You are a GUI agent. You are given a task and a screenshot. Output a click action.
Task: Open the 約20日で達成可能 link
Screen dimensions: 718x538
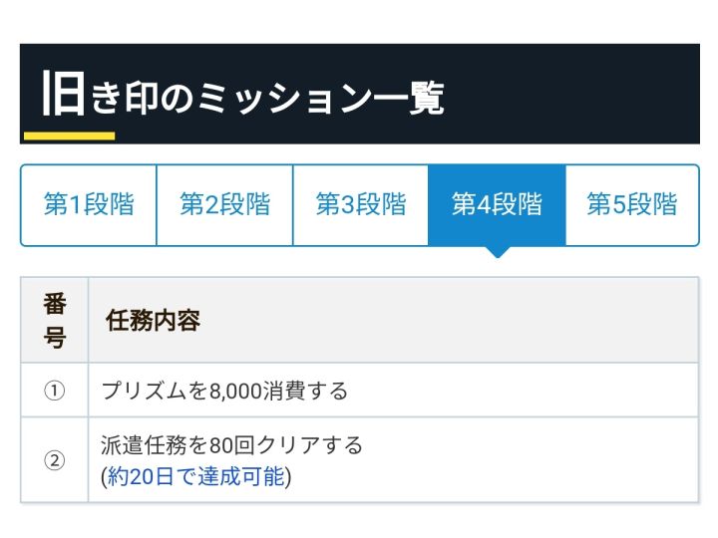pos(196,476)
